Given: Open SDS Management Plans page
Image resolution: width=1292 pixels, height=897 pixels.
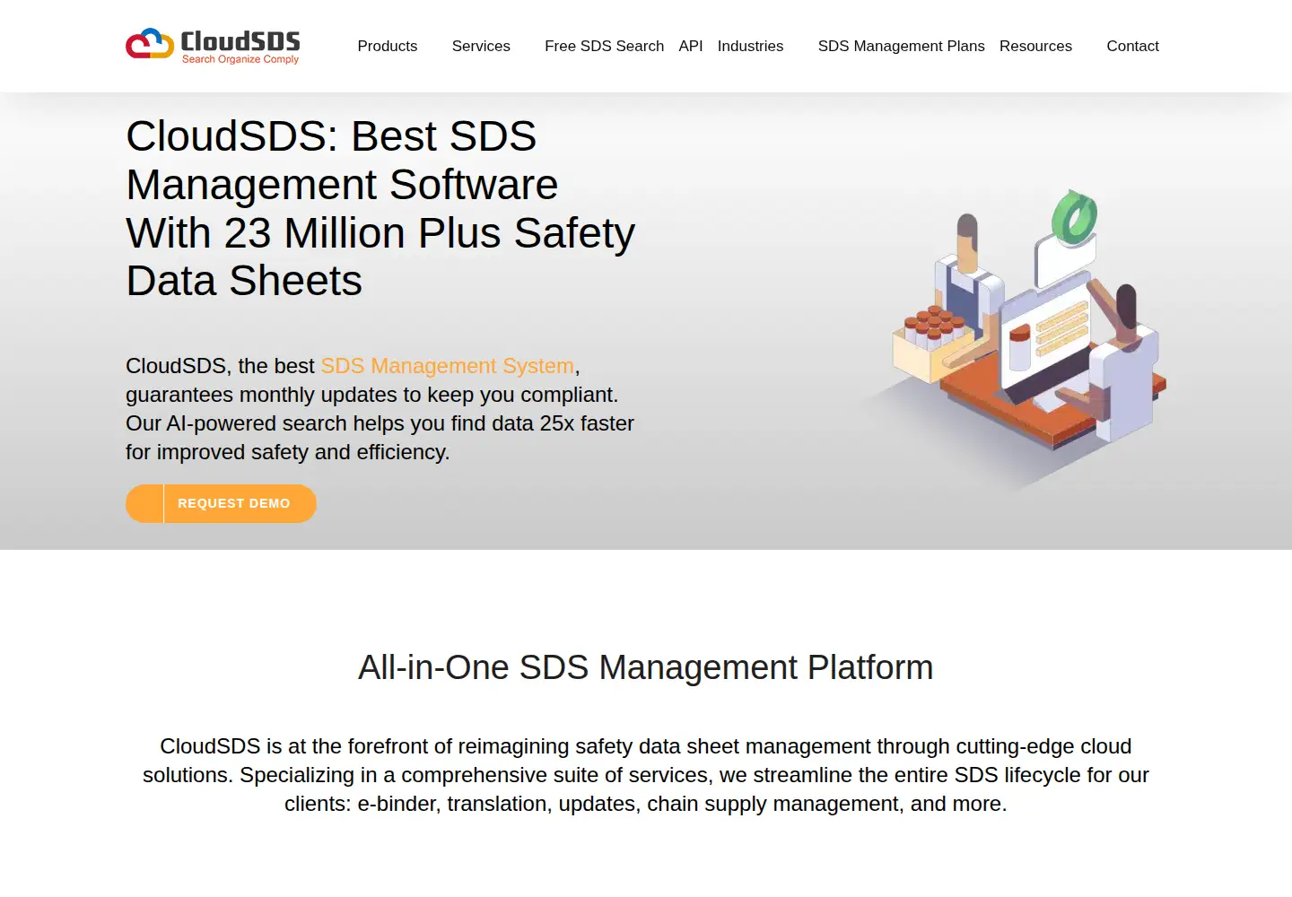Looking at the screenshot, I should pos(901,46).
